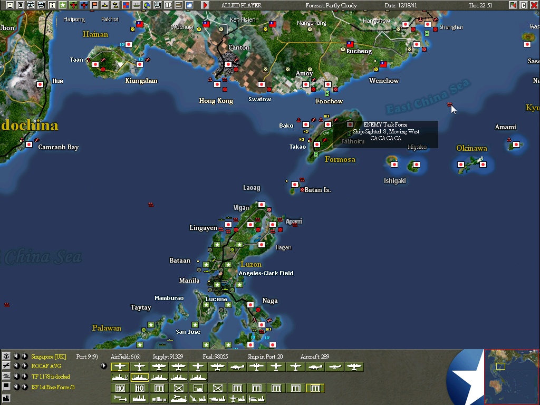Click the double yellow ships toolbar icon
This screenshot has width=540, height=405.
[x=115, y=5]
